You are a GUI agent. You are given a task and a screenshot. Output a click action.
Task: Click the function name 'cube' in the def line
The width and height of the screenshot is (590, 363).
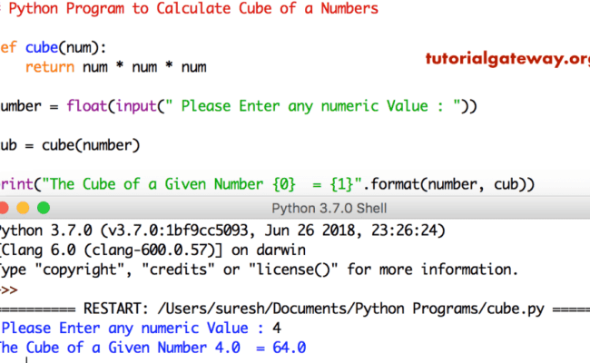[x=42, y=47]
